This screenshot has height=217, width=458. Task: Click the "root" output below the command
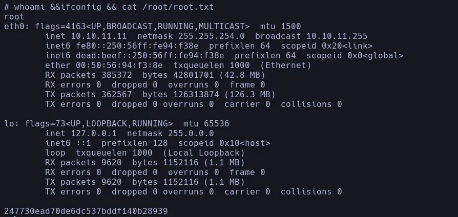(14, 17)
